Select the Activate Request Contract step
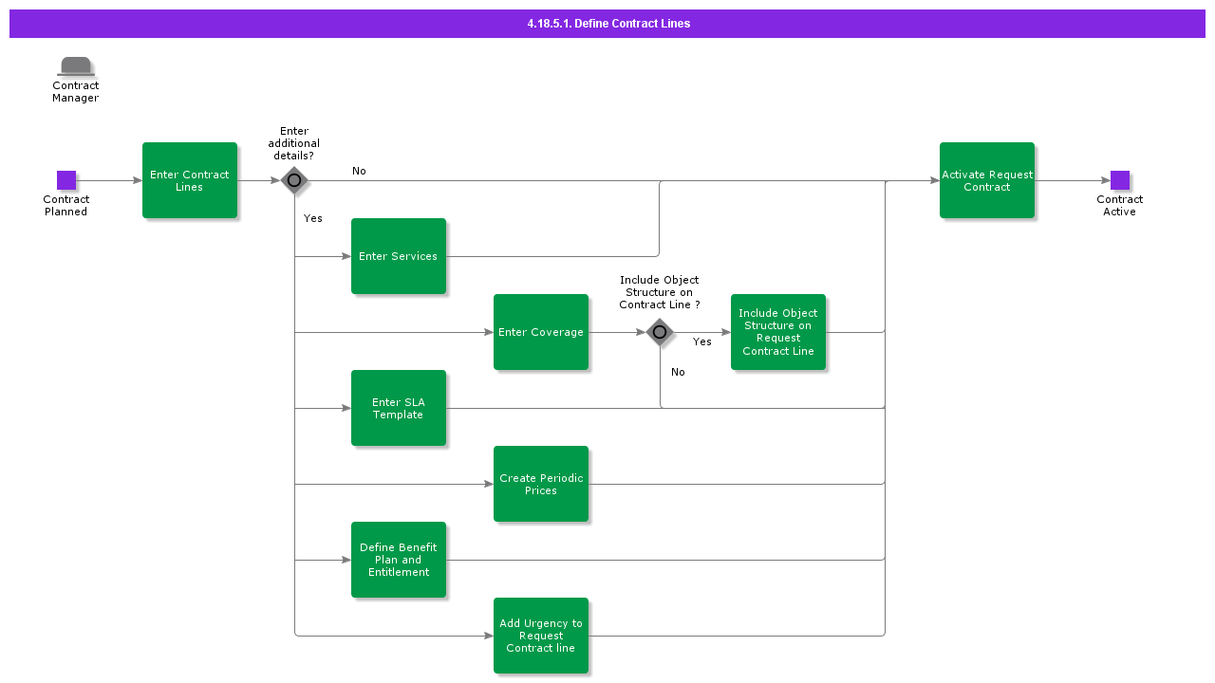 (987, 180)
